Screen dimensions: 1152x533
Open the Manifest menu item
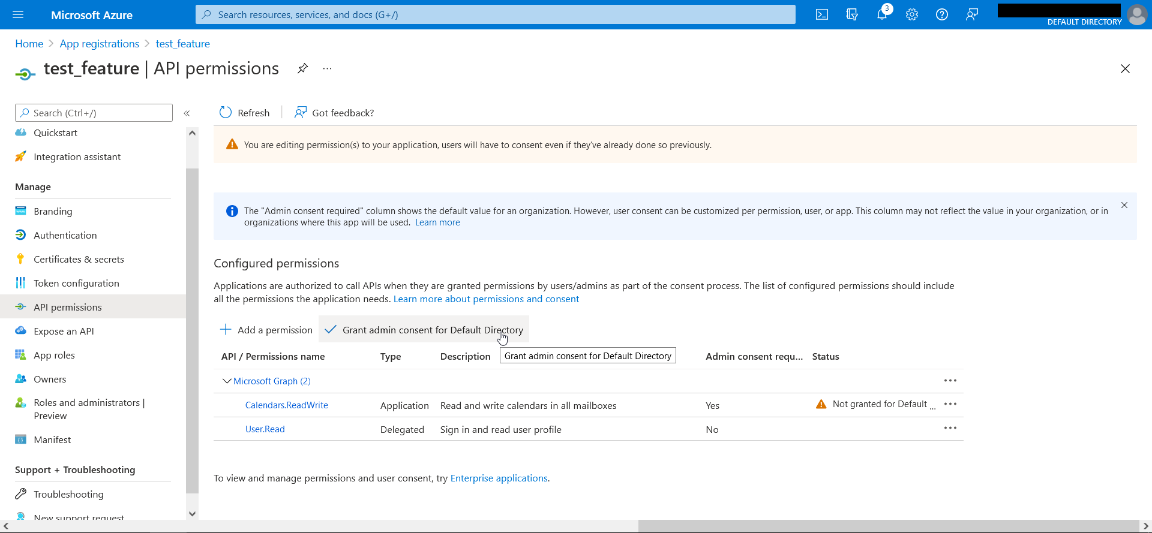(x=52, y=439)
